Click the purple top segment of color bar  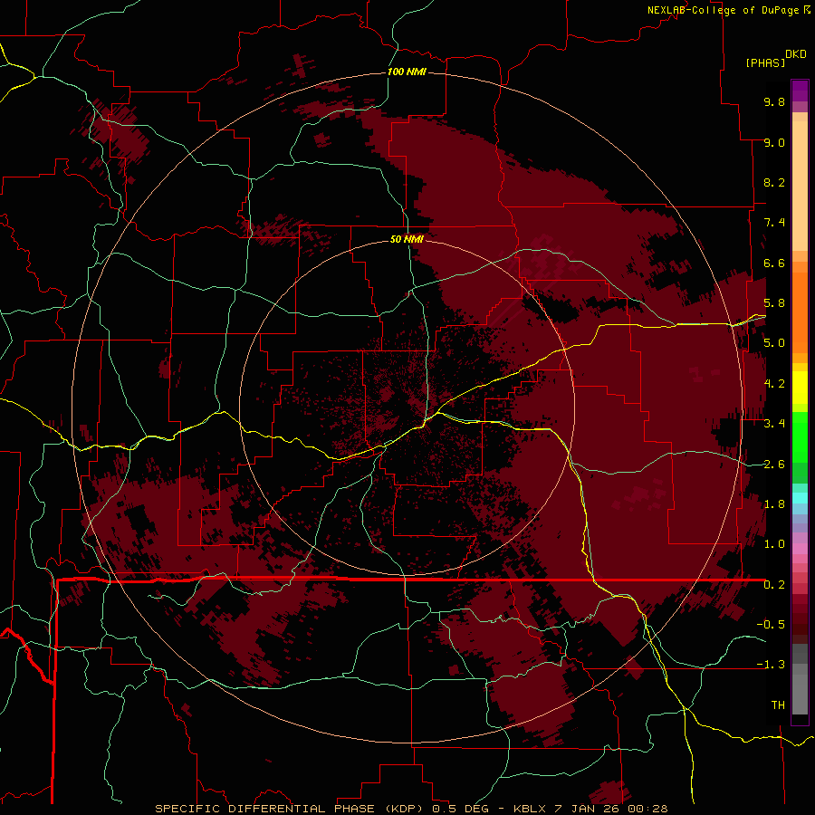(800, 91)
